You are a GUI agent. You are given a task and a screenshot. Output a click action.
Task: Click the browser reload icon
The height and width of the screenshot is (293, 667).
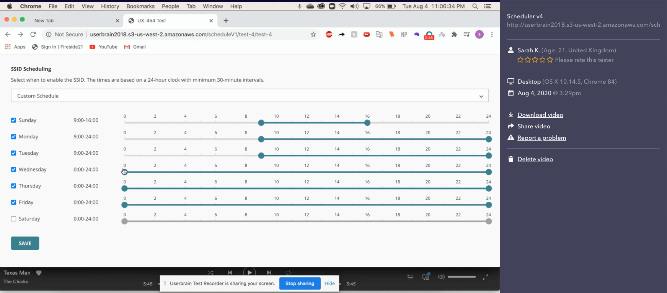[33, 34]
